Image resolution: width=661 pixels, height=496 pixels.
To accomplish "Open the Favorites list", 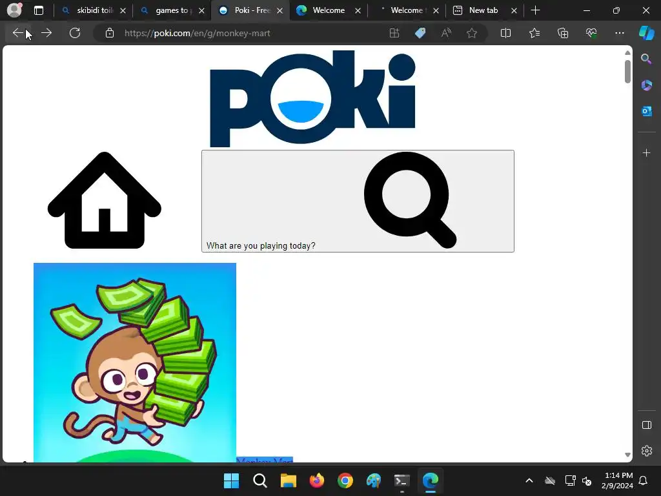I will pos(534,33).
